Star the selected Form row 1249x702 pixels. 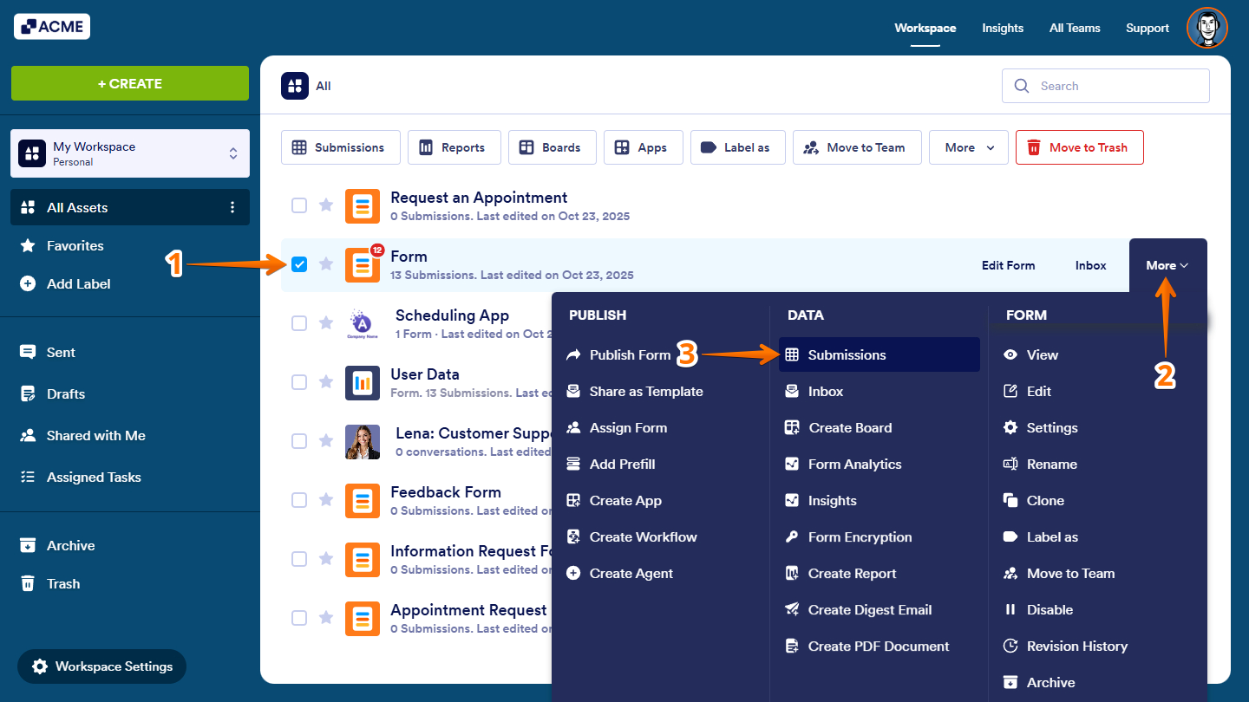(326, 264)
